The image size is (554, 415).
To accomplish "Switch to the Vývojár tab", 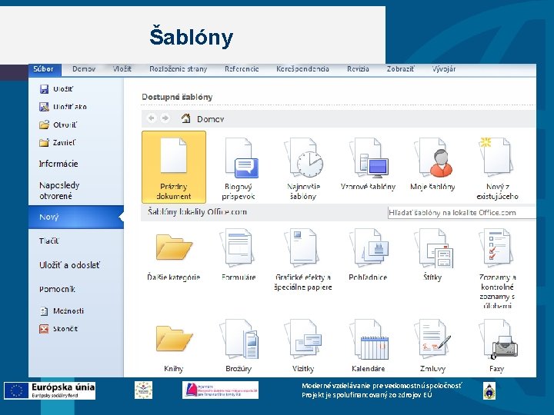I will [444, 69].
